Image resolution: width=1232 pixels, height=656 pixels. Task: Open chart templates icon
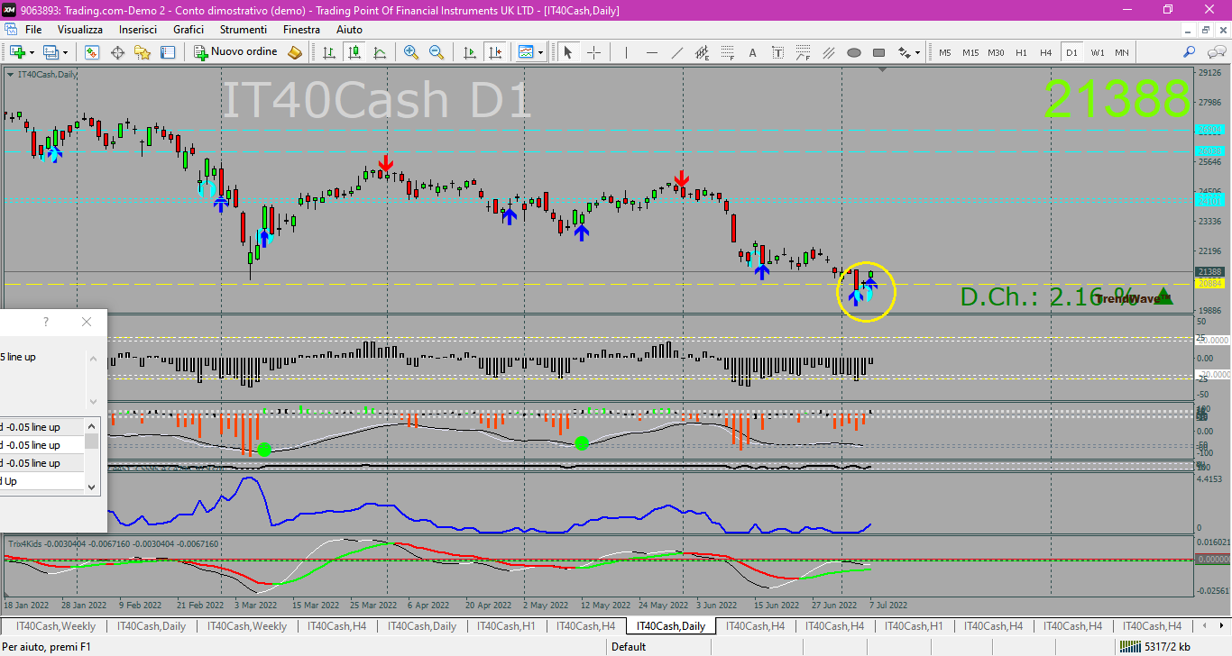(526, 52)
